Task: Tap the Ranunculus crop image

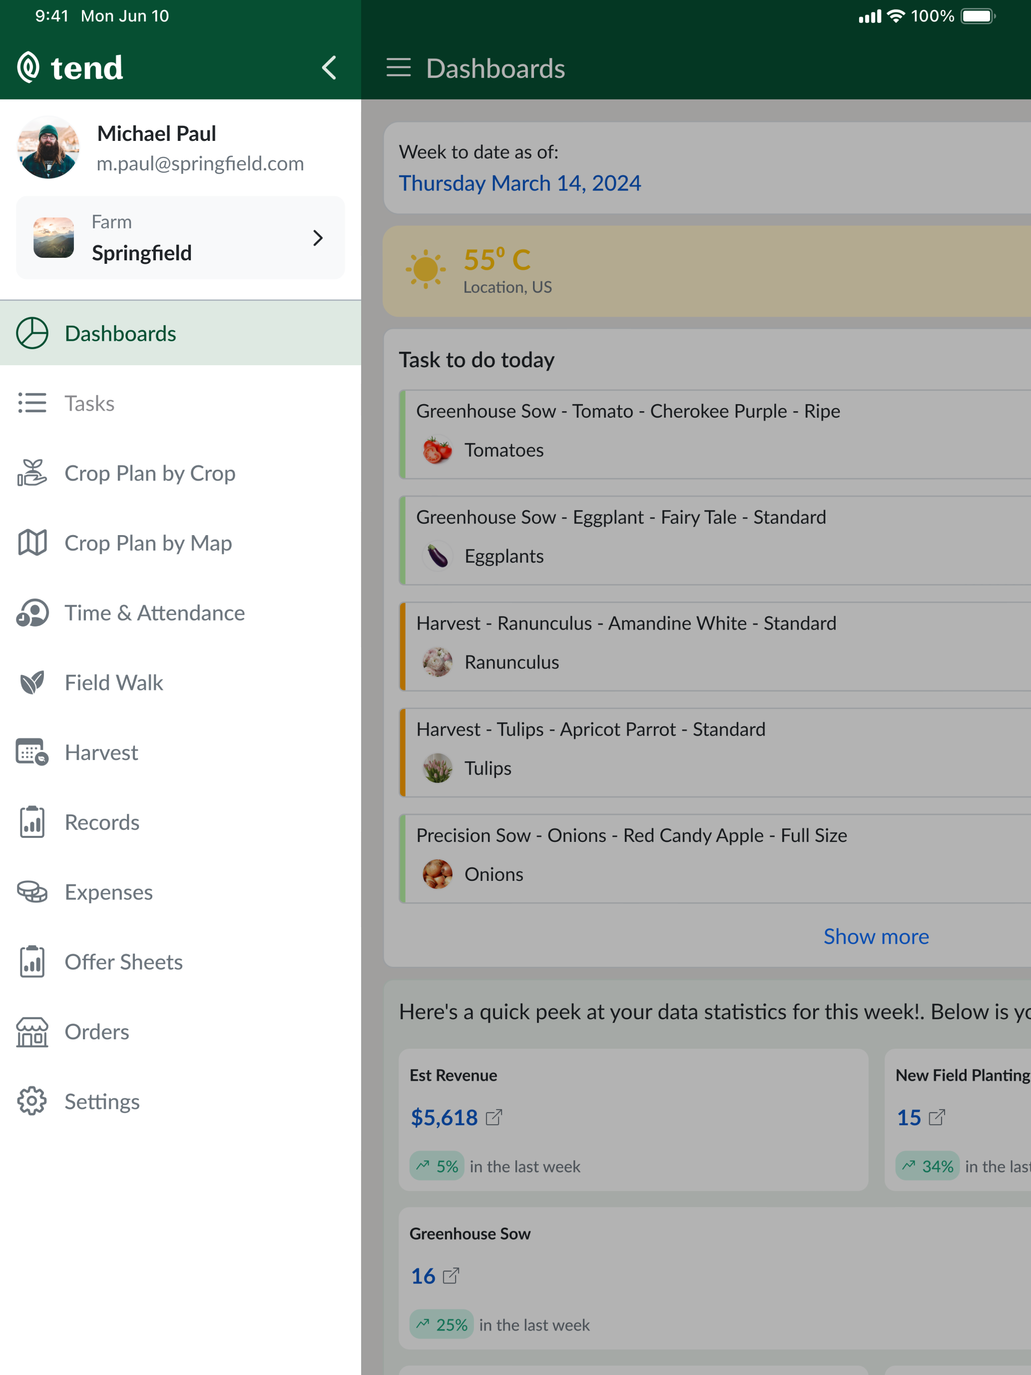Action: [x=438, y=662]
